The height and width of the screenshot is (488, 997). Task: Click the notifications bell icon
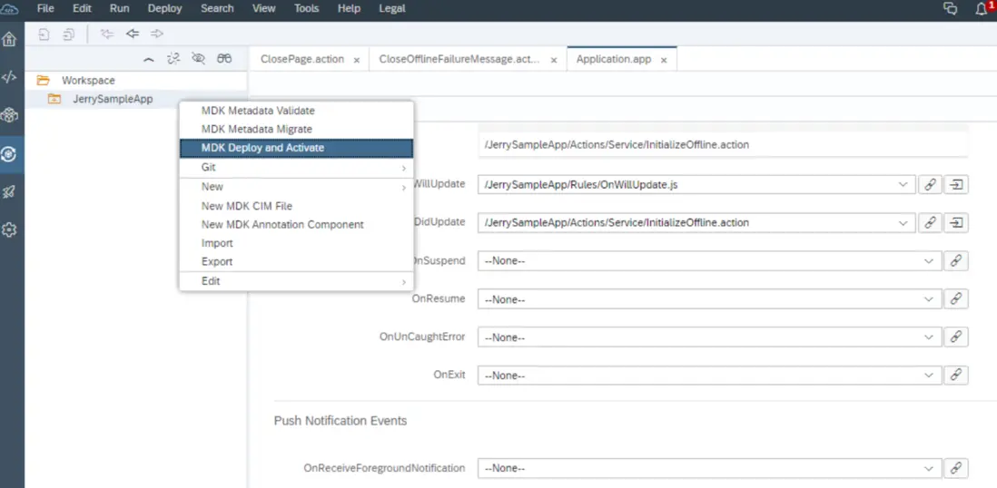981,9
